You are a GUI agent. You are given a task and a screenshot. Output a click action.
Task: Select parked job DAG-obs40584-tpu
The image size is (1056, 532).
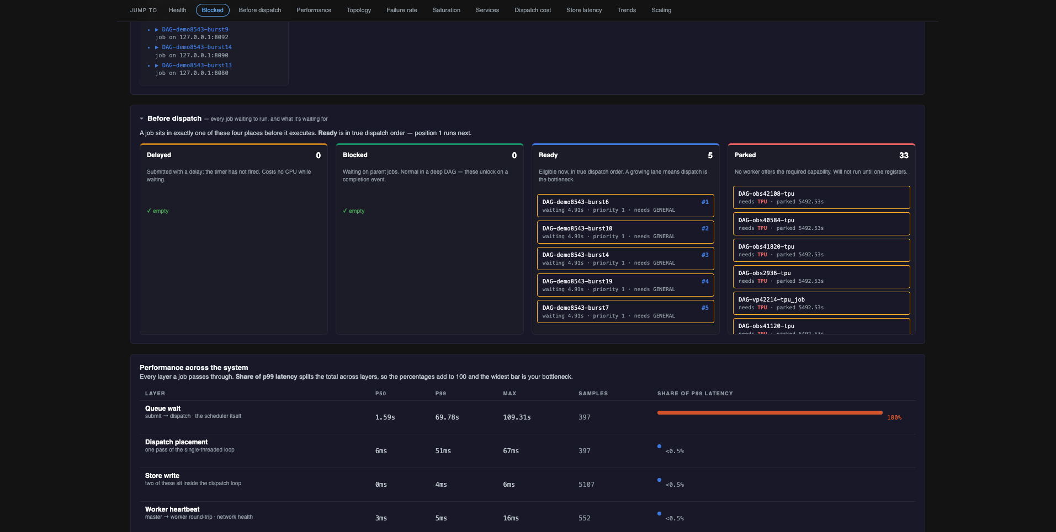(x=821, y=224)
